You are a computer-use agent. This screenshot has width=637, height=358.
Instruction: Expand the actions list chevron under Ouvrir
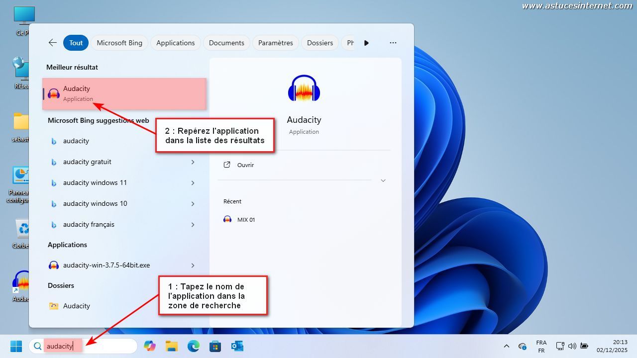pos(383,180)
